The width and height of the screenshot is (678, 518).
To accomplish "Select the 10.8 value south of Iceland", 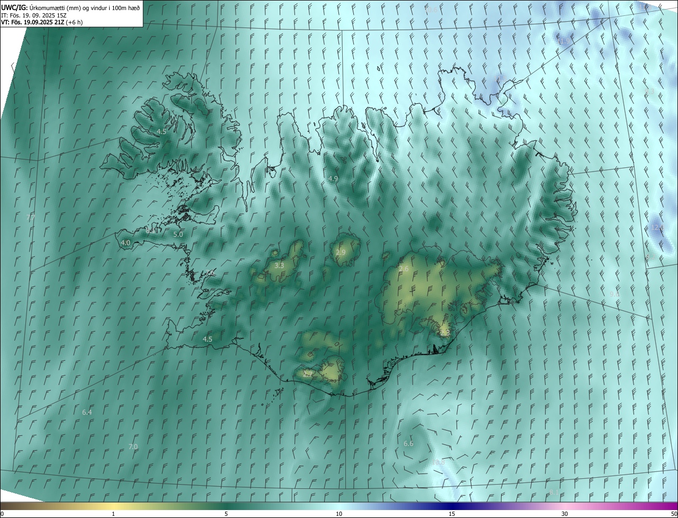I will pos(438,462).
